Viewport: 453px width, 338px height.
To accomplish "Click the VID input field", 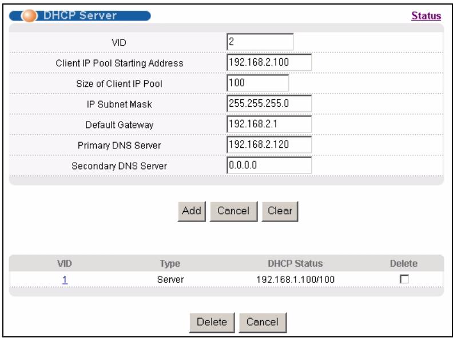I will coord(260,42).
